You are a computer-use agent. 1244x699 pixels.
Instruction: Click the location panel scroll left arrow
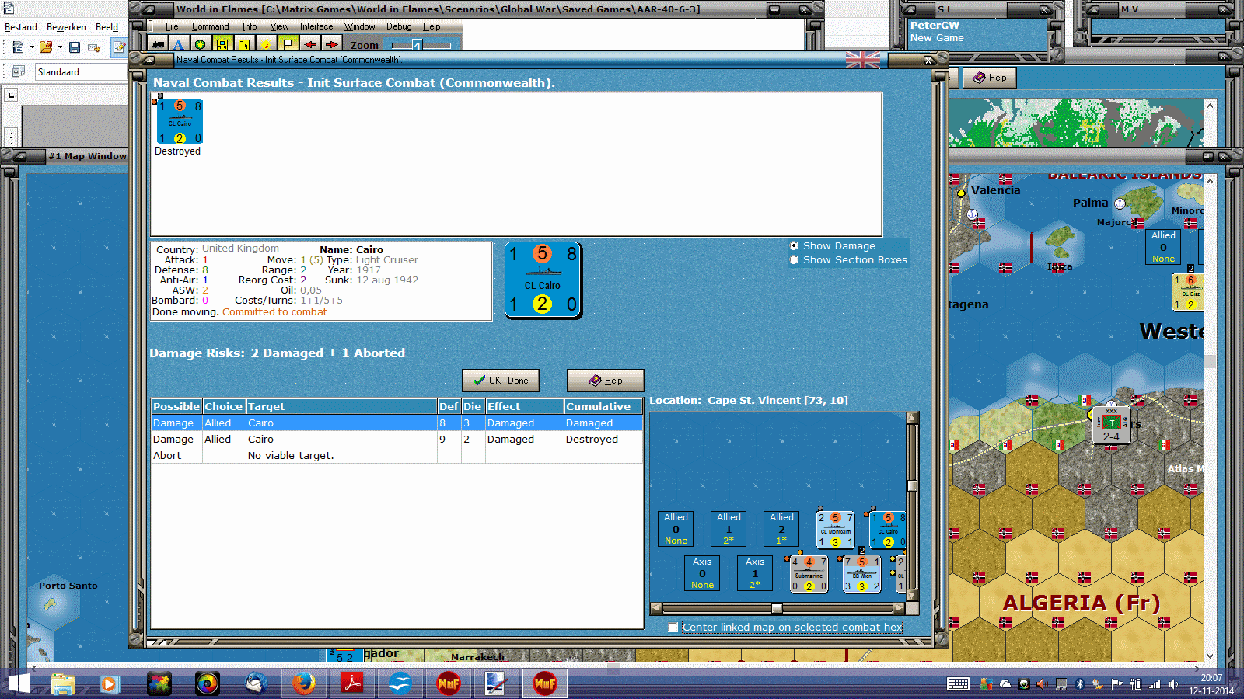[656, 608]
